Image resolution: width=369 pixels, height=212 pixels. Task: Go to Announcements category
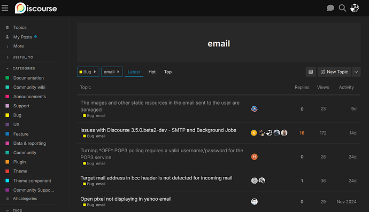29,97
